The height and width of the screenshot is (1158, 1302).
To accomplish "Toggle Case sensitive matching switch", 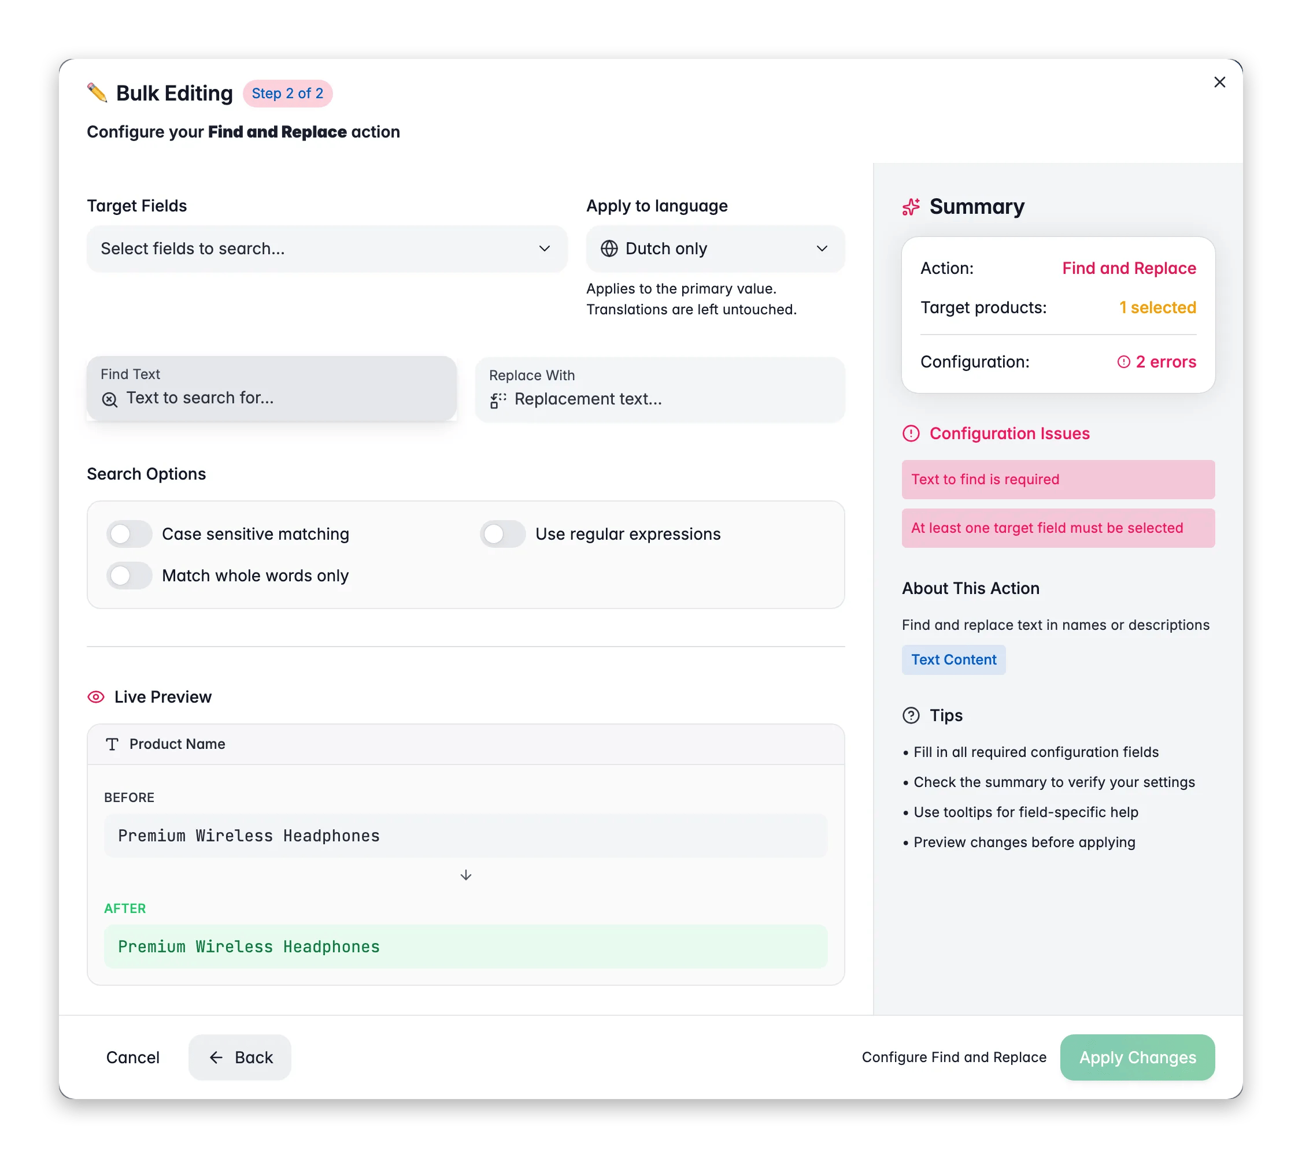I will click(x=130, y=533).
